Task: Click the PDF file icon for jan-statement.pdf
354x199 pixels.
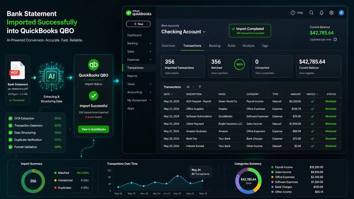Action: click(x=18, y=70)
